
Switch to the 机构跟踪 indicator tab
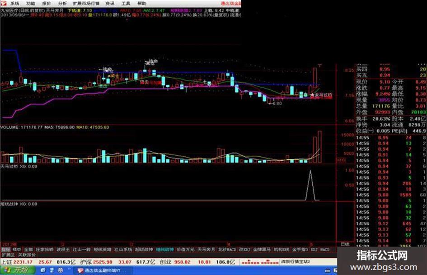(282, 249)
